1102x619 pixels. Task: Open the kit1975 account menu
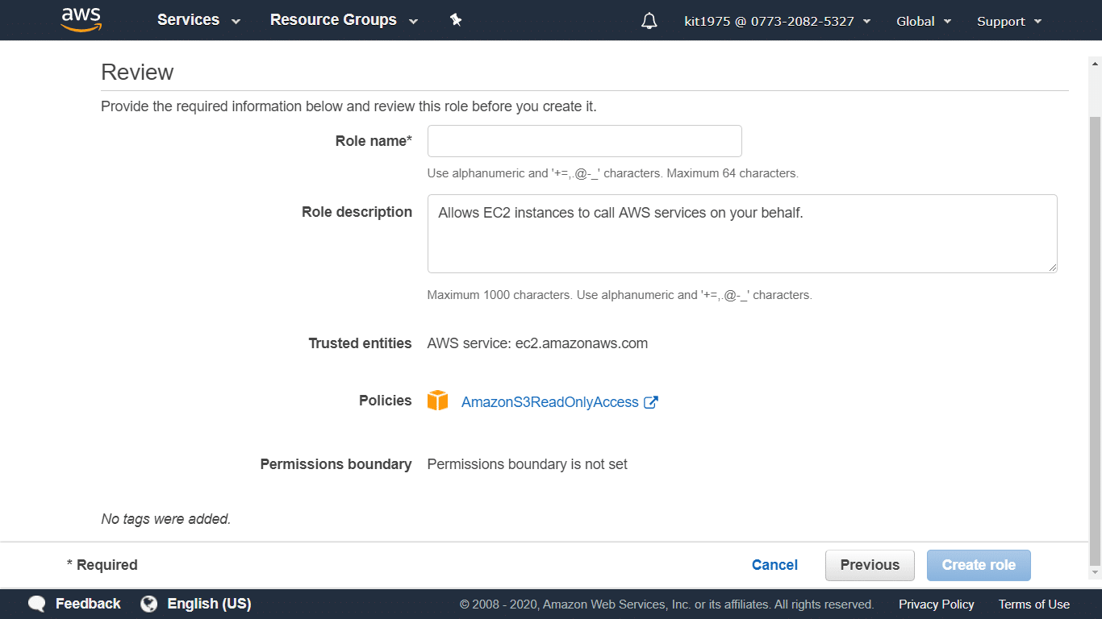tap(778, 22)
